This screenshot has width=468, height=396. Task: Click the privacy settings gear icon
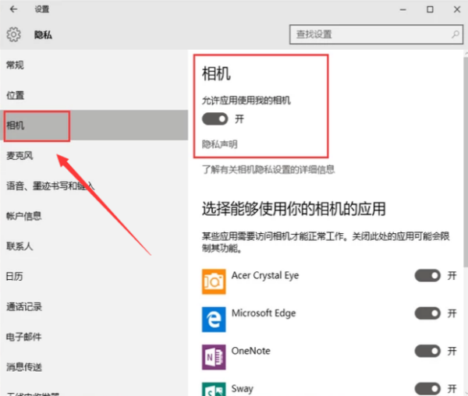coord(13,35)
